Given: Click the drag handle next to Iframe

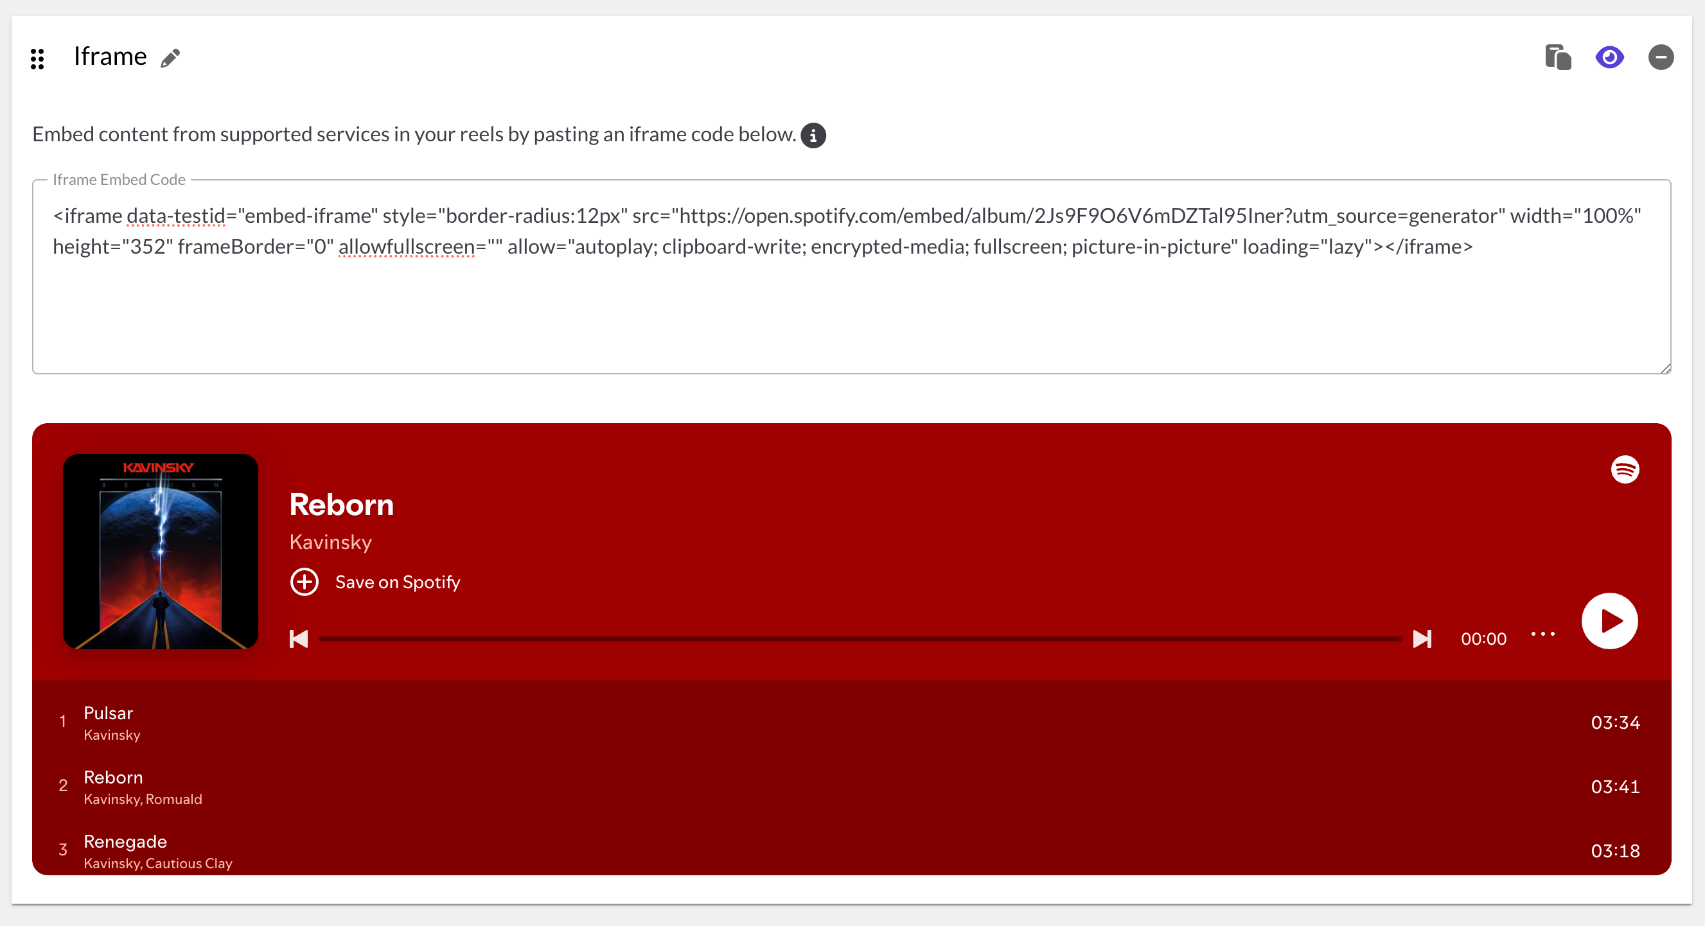Looking at the screenshot, I should pyautogui.click(x=37, y=58).
